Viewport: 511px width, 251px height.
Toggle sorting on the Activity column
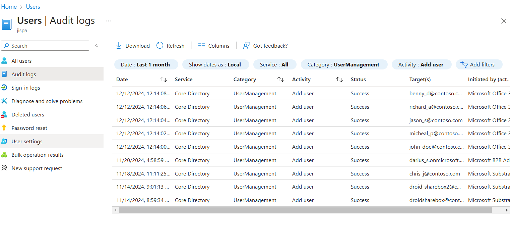click(x=339, y=80)
